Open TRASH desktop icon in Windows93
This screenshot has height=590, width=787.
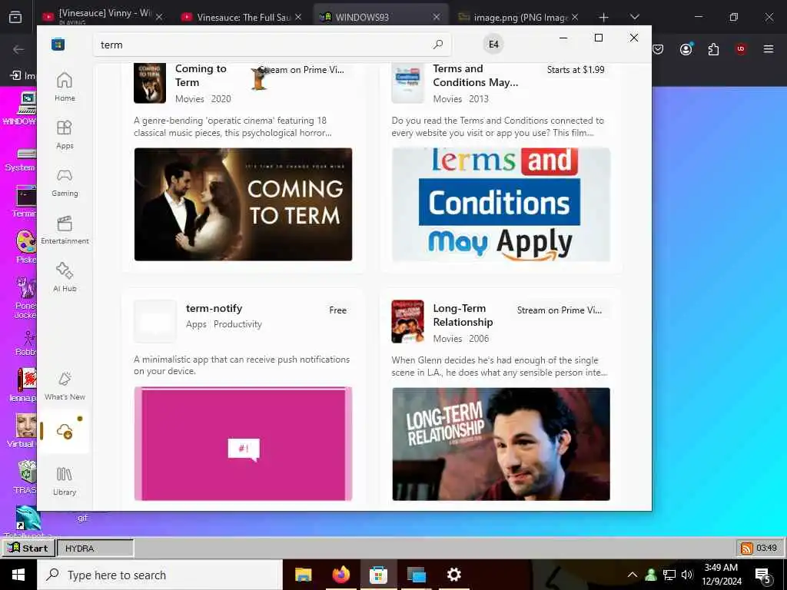tap(25, 477)
